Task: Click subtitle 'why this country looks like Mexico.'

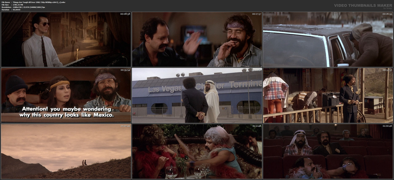Action: click(x=66, y=115)
